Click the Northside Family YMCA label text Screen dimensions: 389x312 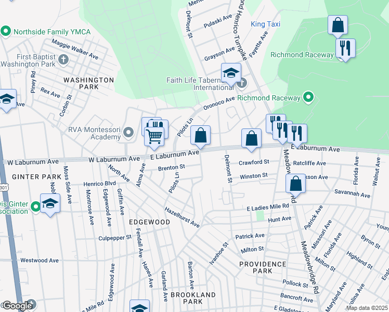coord(52,32)
